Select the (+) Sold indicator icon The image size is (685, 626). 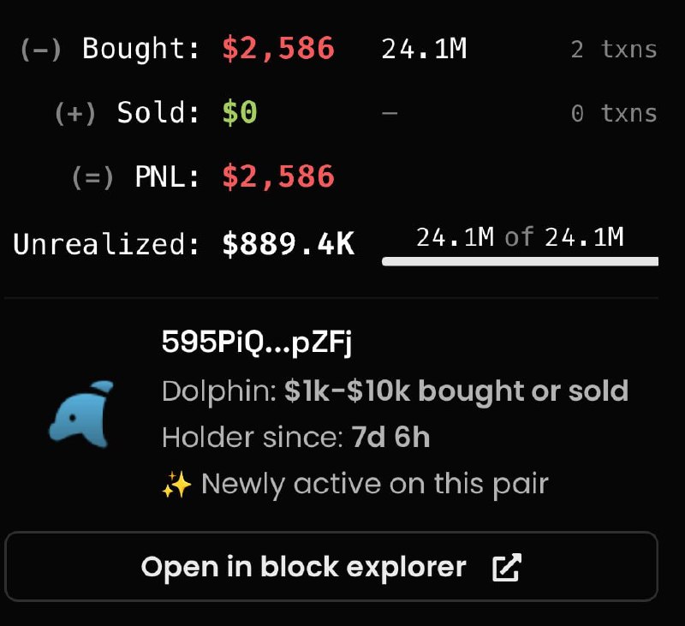point(75,112)
